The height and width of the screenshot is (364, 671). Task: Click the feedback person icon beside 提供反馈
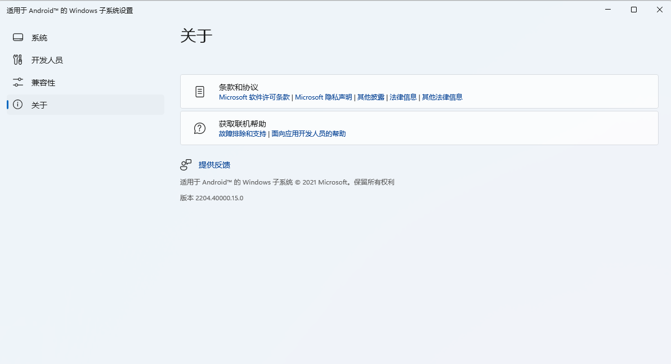pos(186,165)
